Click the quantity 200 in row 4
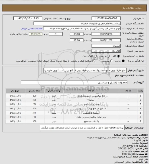 (x=35, y=109)
